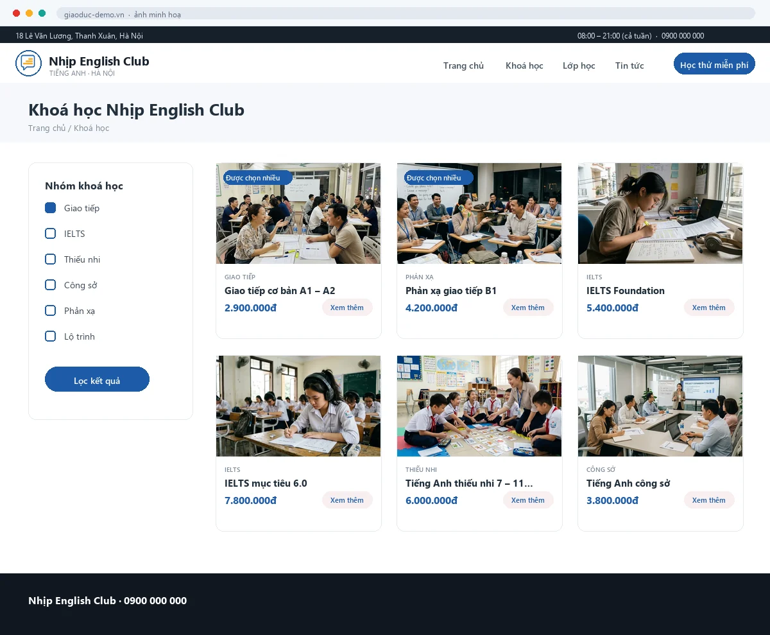Click the 7.800.000đ price
The height and width of the screenshot is (635, 770).
click(250, 501)
